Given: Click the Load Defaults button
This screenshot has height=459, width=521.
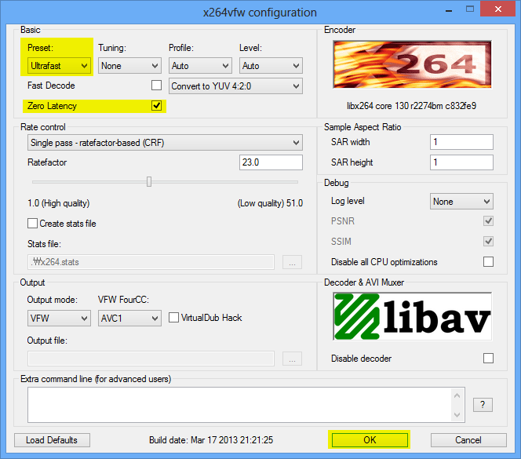Looking at the screenshot, I should pos(52,440).
